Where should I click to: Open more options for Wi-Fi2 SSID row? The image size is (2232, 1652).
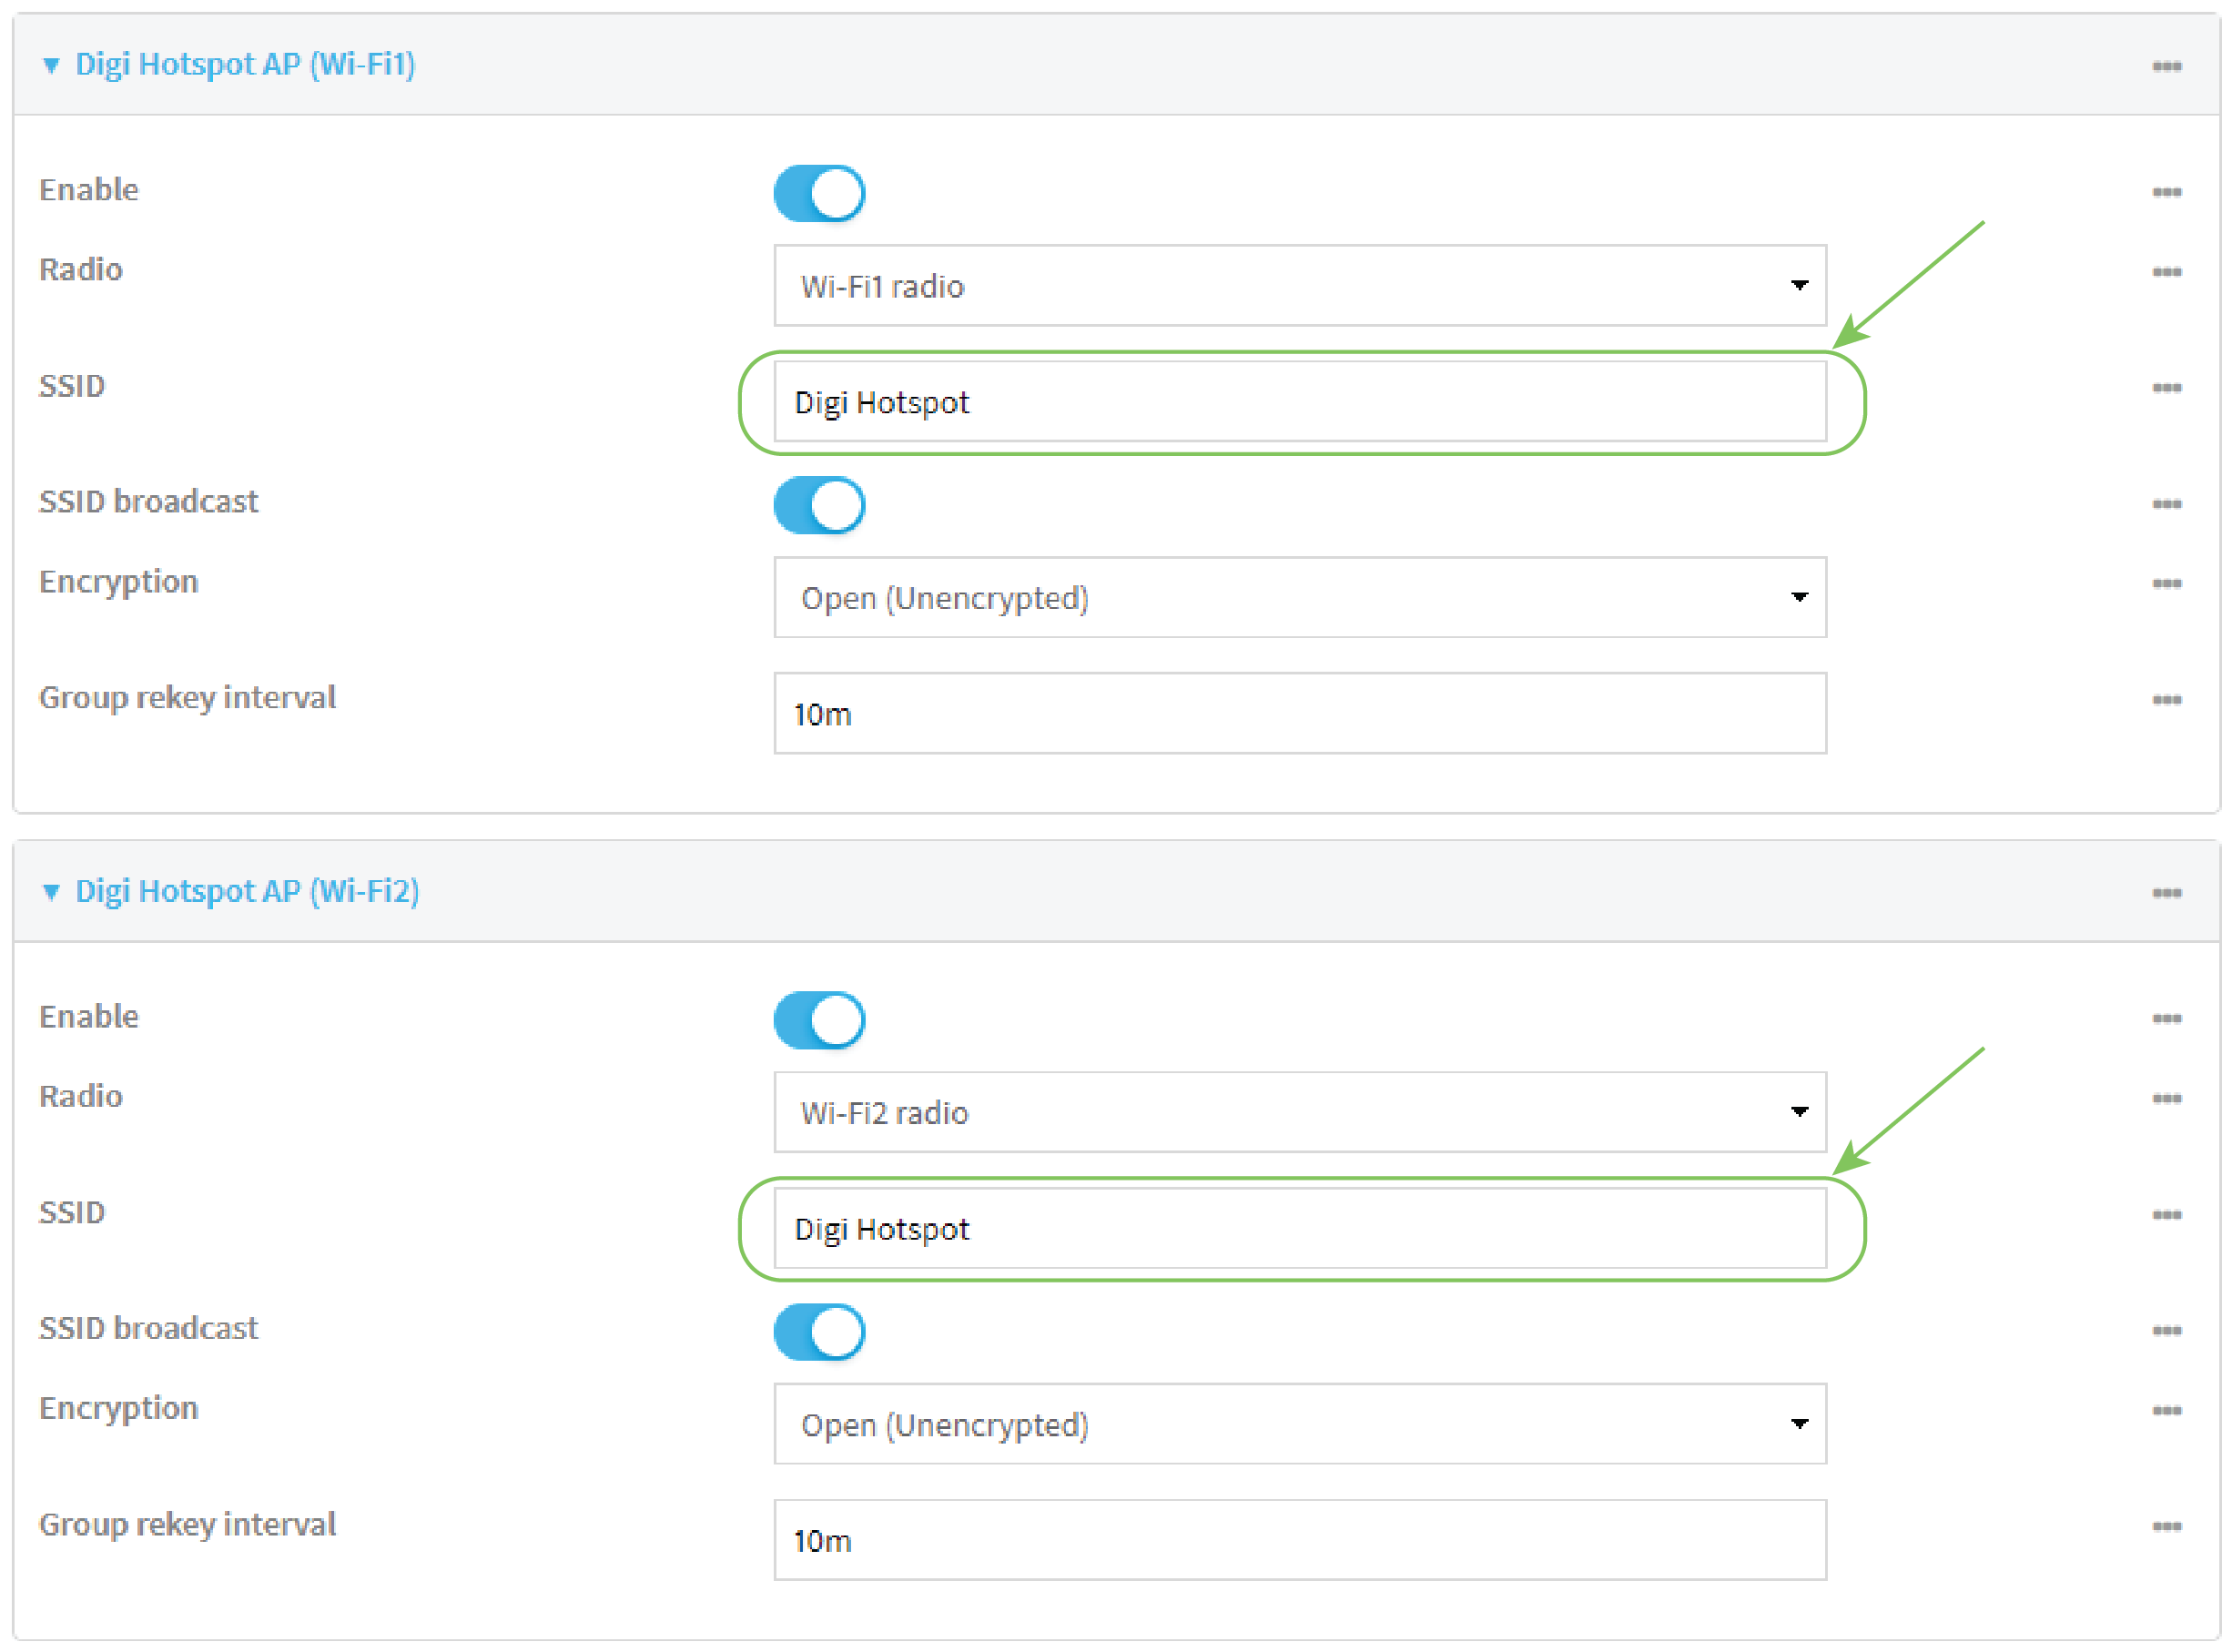click(2166, 1215)
